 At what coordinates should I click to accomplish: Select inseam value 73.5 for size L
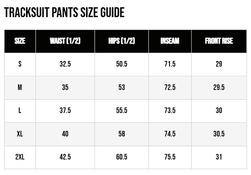[x=170, y=110]
